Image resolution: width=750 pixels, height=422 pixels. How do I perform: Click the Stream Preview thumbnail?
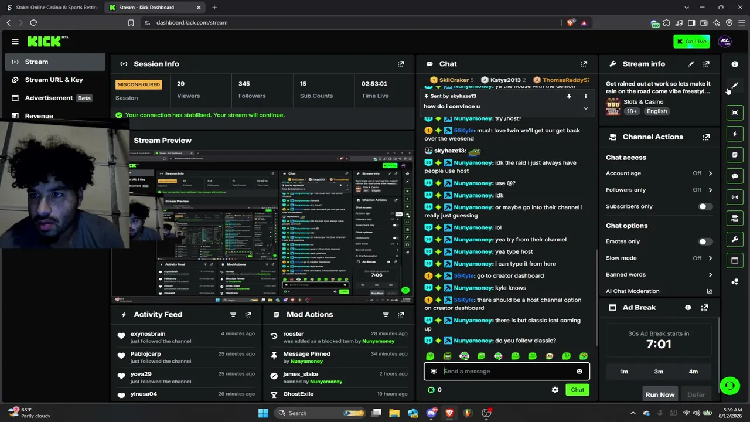pyautogui.click(x=262, y=227)
